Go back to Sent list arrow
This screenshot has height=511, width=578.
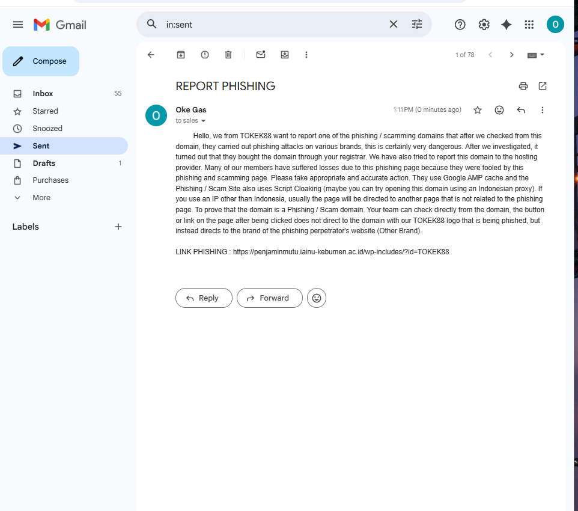point(151,55)
